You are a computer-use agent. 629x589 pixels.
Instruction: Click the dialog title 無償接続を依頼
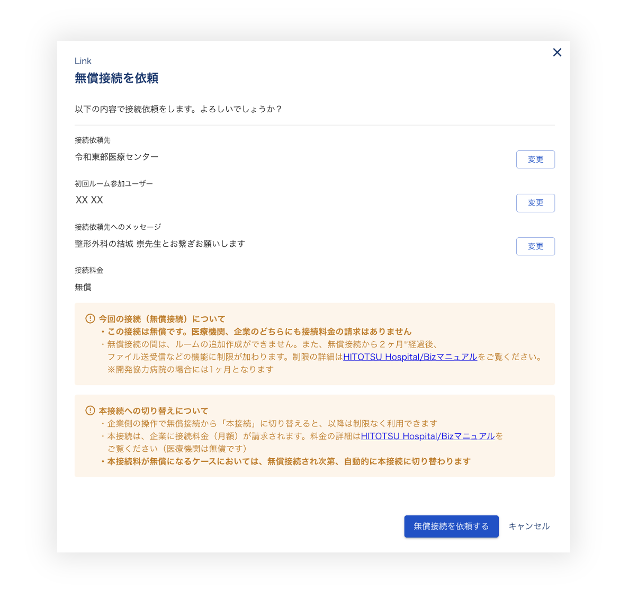(x=116, y=78)
